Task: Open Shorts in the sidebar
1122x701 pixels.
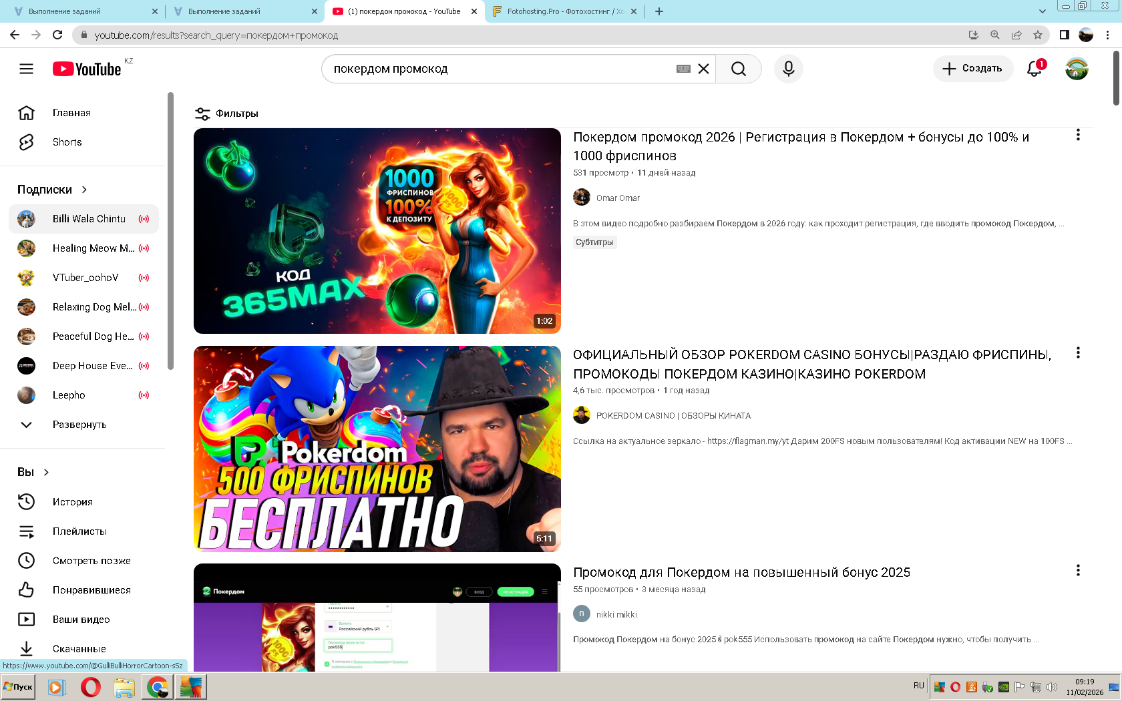Action: click(84, 142)
